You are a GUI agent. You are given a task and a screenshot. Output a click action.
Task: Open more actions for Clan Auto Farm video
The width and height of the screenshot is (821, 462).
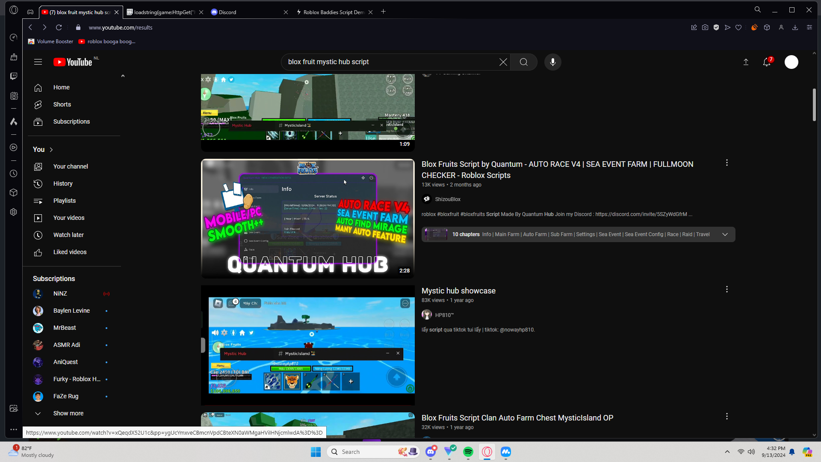point(727,416)
